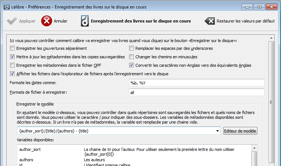Click the Annuler button label
Screen dimensions: 281x166
pos(61,21)
